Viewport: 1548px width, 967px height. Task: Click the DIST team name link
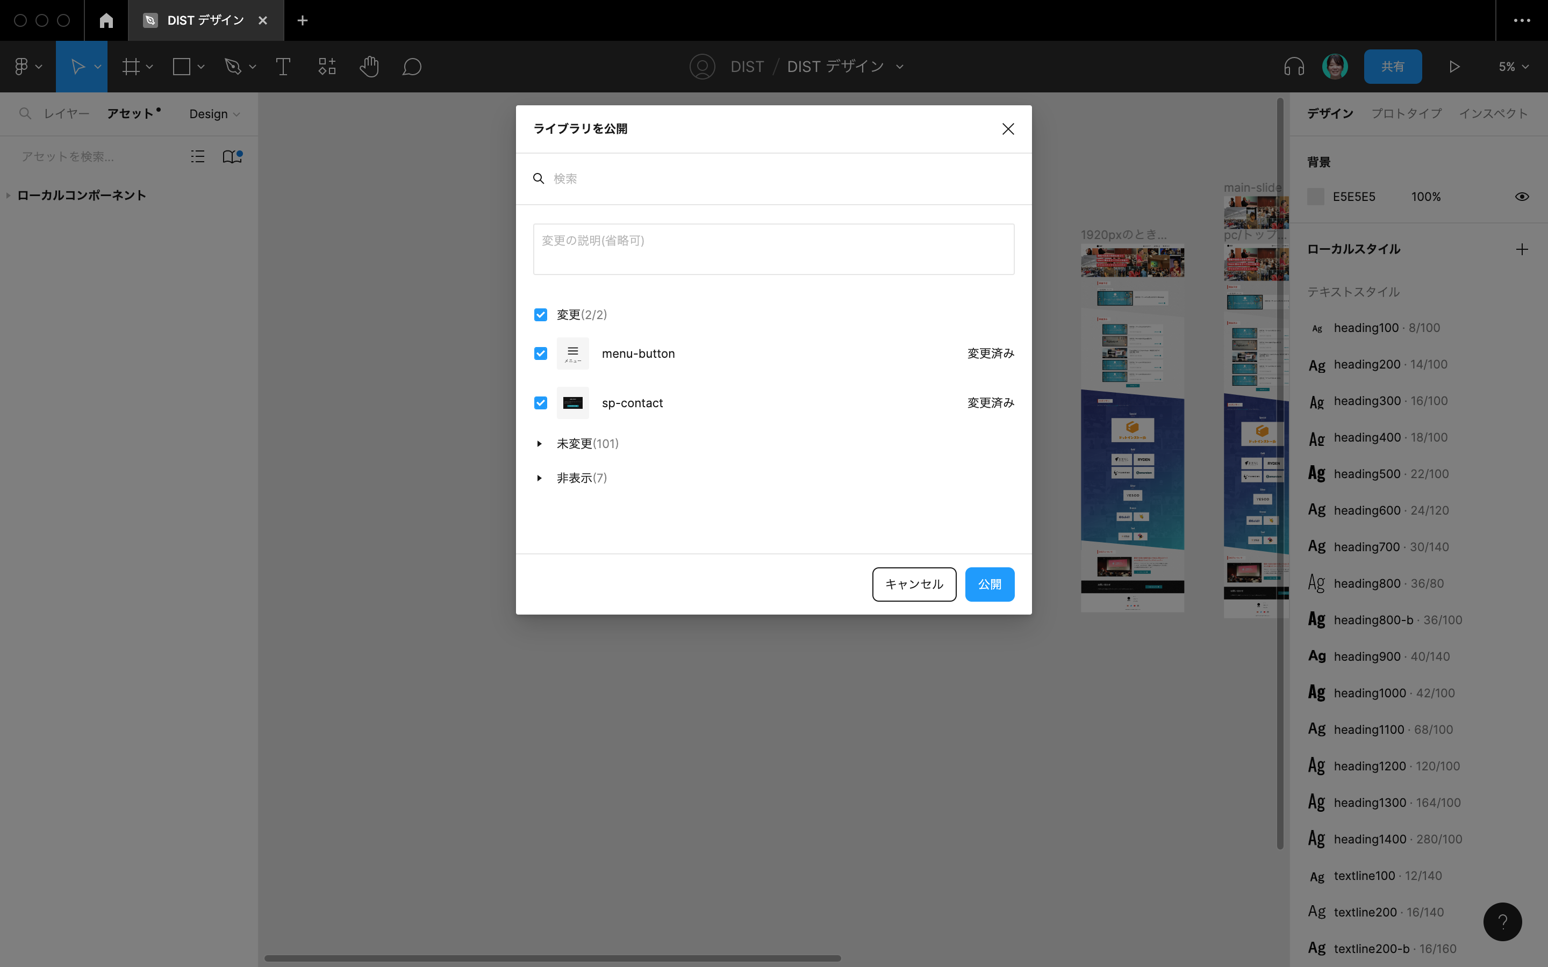click(747, 67)
